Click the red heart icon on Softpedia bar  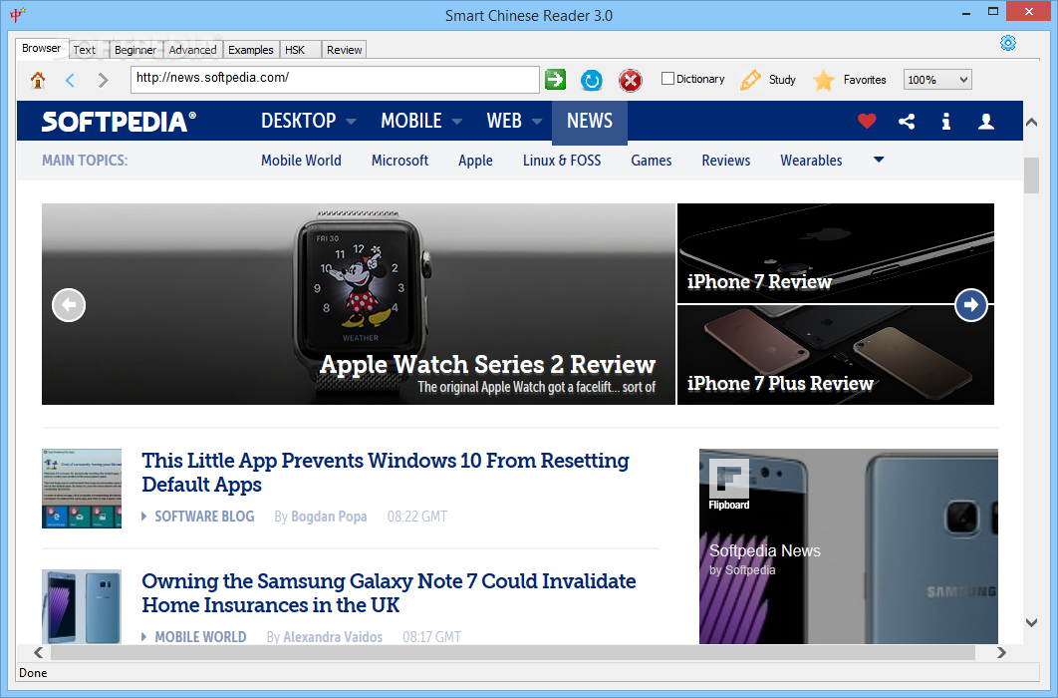click(x=867, y=121)
